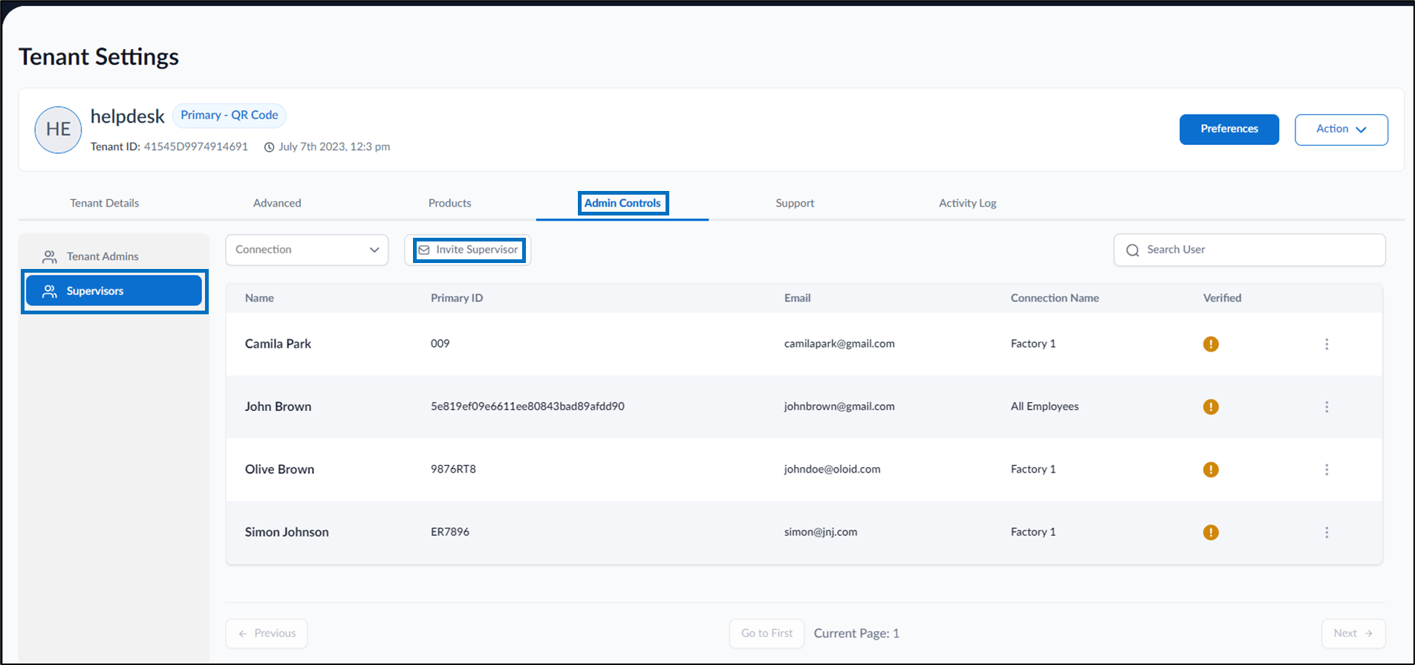Viewport: 1415px width, 665px height.
Task: Open the Support tab
Action: click(795, 203)
